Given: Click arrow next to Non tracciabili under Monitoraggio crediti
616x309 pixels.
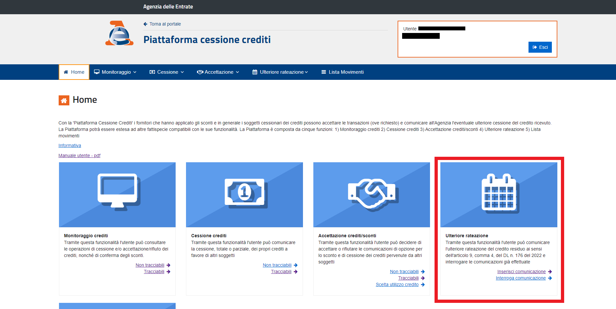Looking at the screenshot, I should (x=169, y=265).
